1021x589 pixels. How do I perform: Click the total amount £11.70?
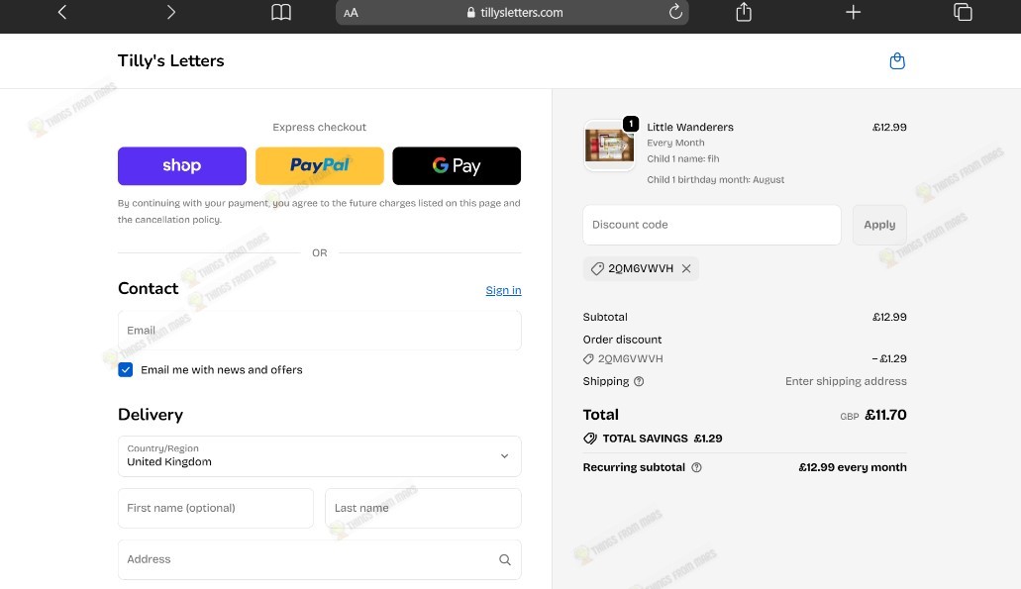coord(885,415)
